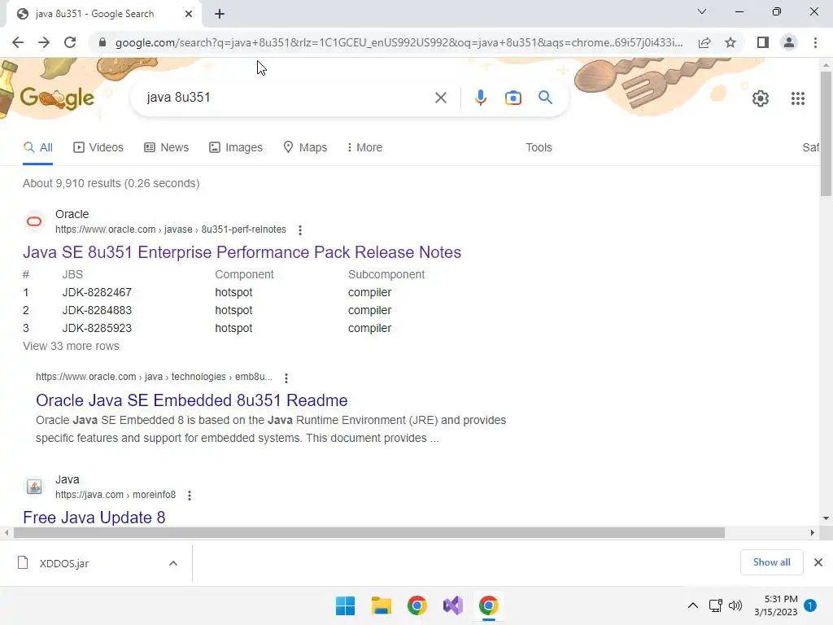Switch to Images results
The width and height of the screenshot is (833, 625).
pyautogui.click(x=236, y=148)
